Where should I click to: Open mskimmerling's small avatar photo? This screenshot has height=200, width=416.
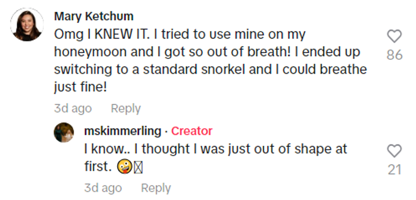tap(64, 132)
